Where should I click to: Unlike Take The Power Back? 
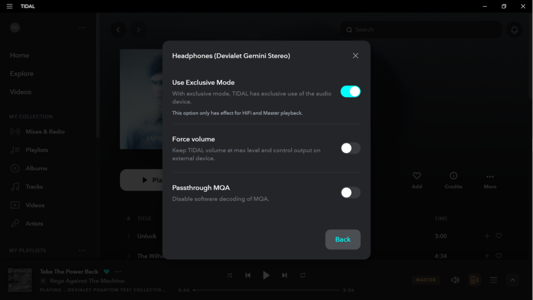107,272
